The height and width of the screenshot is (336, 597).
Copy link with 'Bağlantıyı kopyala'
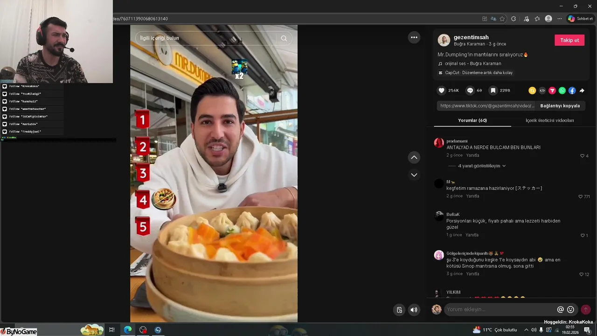(560, 106)
